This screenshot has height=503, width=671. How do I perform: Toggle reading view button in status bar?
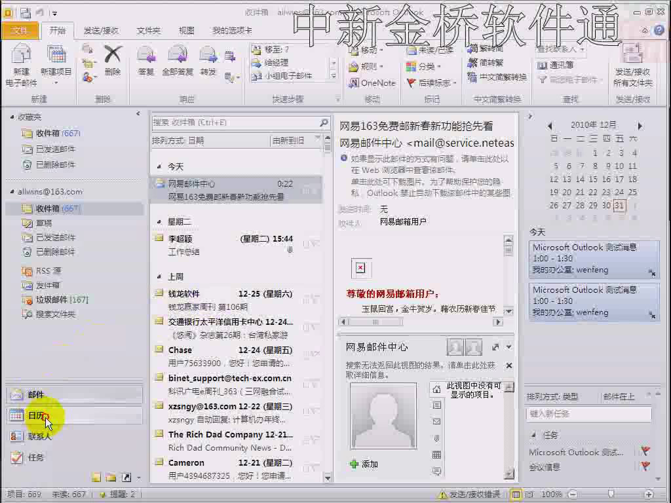coord(529,494)
